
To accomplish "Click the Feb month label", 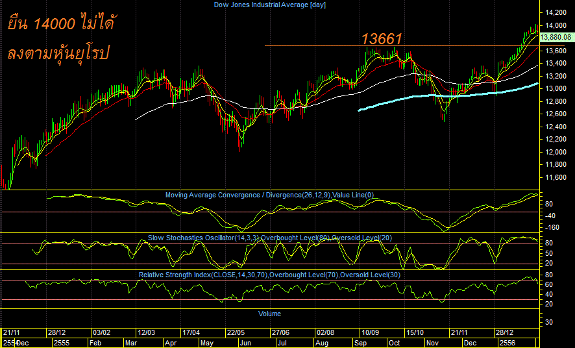I will [x=95, y=343].
